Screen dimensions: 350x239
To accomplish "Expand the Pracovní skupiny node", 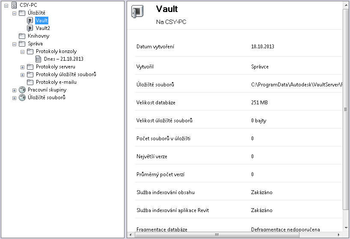I will coord(15,90).
